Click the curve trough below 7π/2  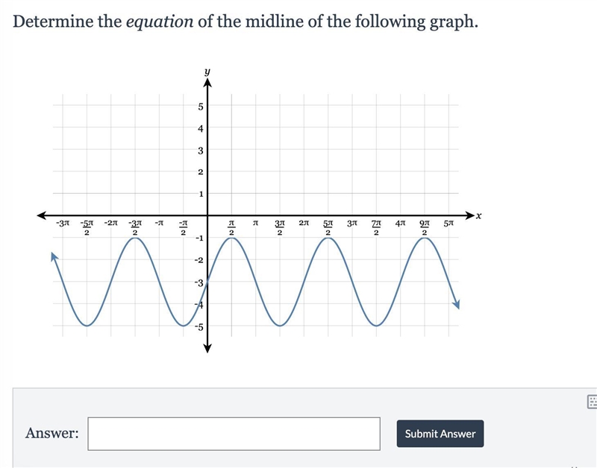coord(377,326)
